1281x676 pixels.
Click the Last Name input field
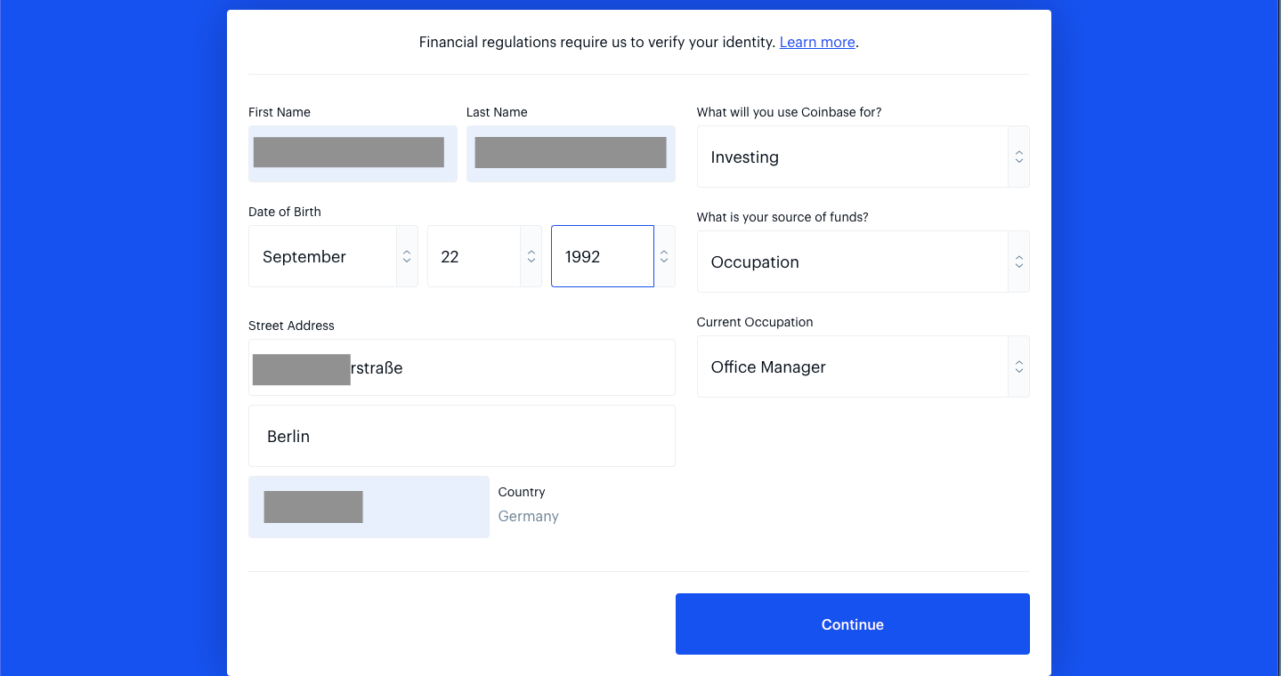tap(571, 154)
